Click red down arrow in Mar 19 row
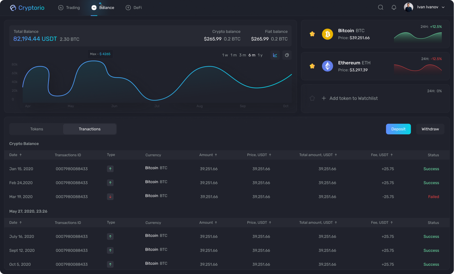 pyautogui.click(x=110, y=197)
